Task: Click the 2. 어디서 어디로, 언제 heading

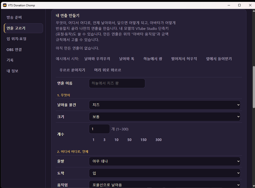Action: pos(73,151)
